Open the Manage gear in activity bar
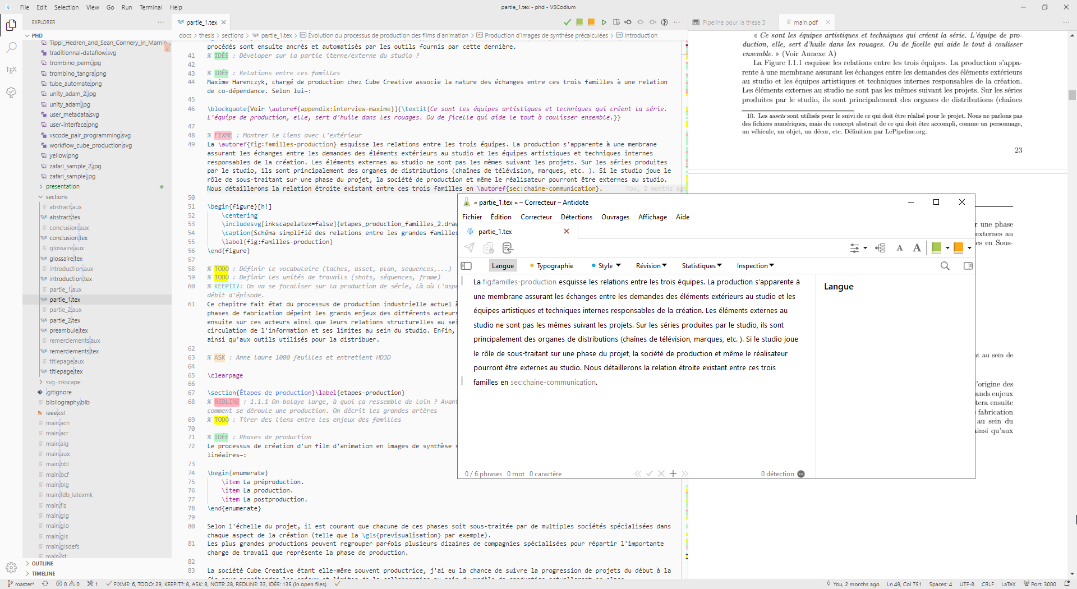 (11, 567)
